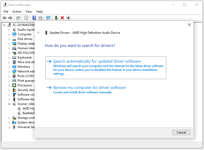Select the Disk drives icon
This screenshot has height=150, width=204.
click(x=14, y=39)
